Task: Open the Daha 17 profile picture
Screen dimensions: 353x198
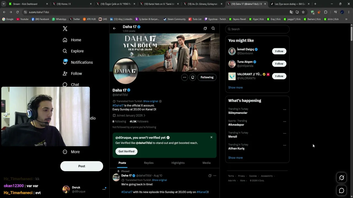Action: coord(125,71)
